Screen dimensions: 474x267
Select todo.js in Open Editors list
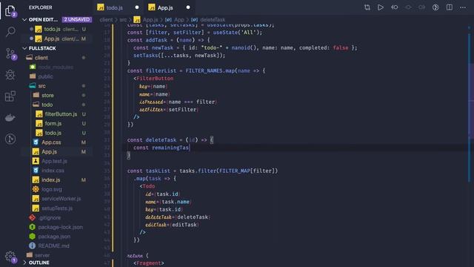57,29
